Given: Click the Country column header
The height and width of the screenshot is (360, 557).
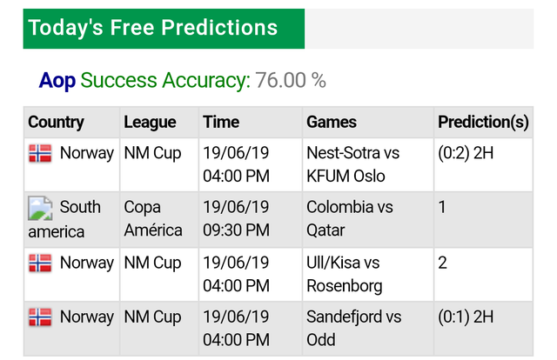Looking at the screenshot, I should pyautogui.click(x=56, y=123).
